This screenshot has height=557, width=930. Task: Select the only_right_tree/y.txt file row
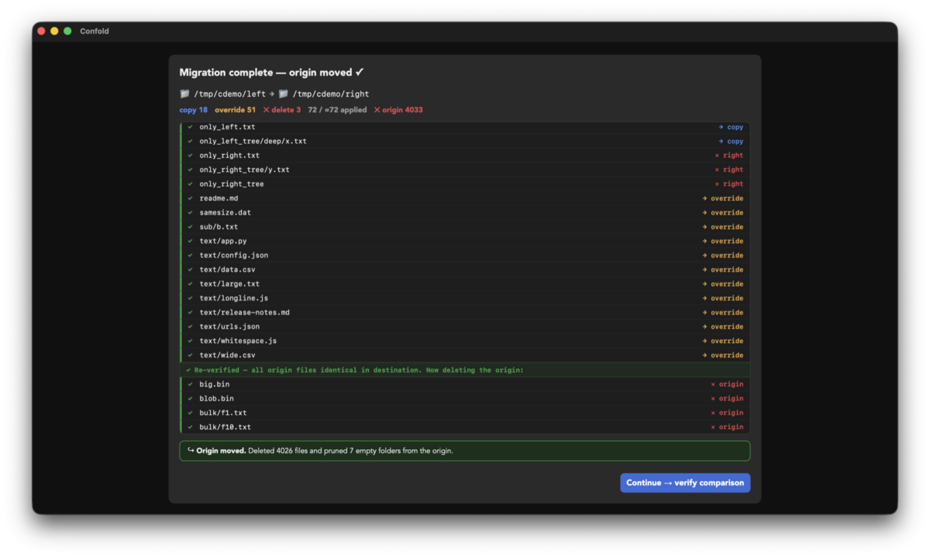pyautogui.click(x=465, y=170)
